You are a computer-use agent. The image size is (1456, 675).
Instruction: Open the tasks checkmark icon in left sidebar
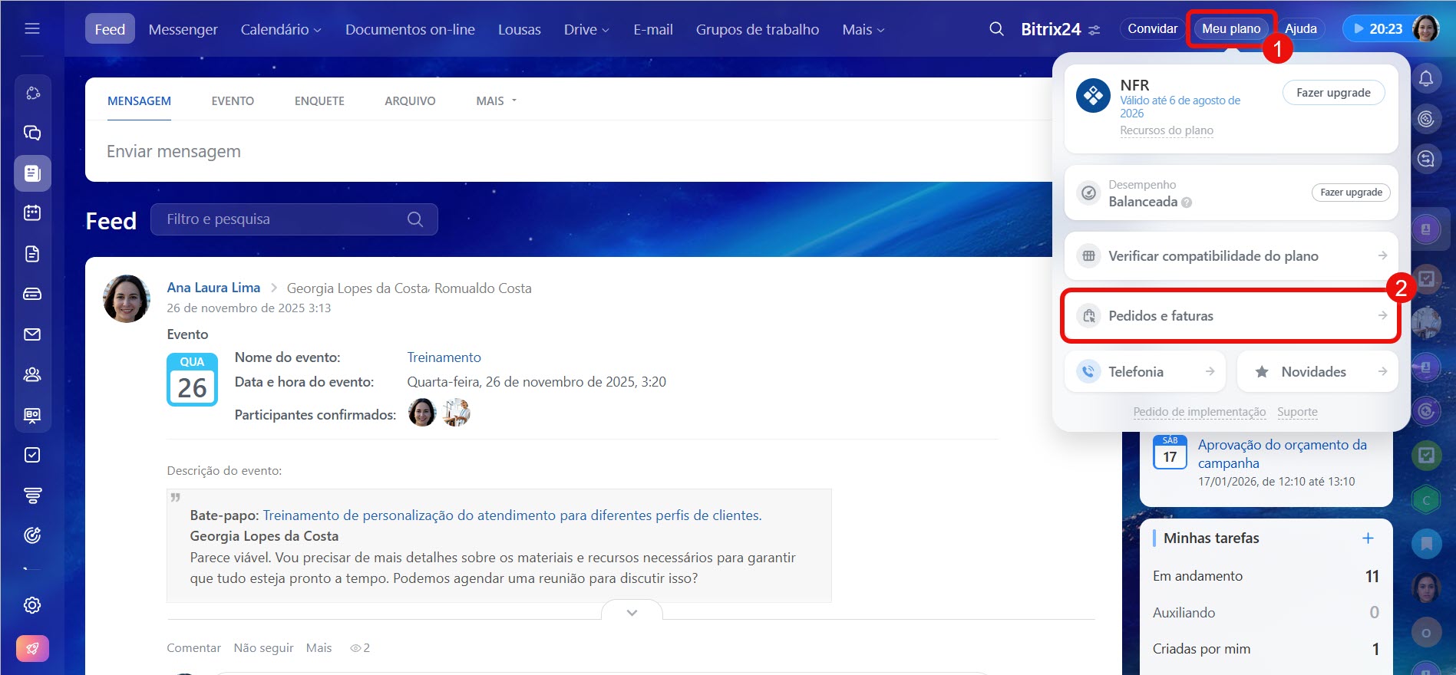click(32, 455)
